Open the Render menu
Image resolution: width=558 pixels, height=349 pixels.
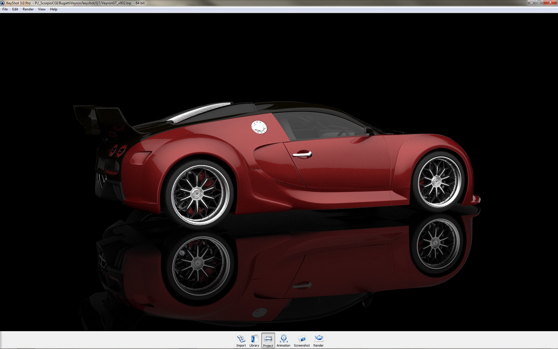click(x=27, y=9)
